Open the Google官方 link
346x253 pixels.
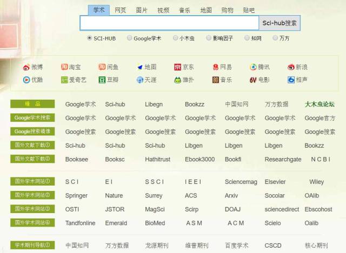pyautogui.click(x=320, y=118)
